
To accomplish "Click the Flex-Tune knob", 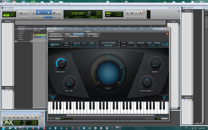I will pos(70,82).
